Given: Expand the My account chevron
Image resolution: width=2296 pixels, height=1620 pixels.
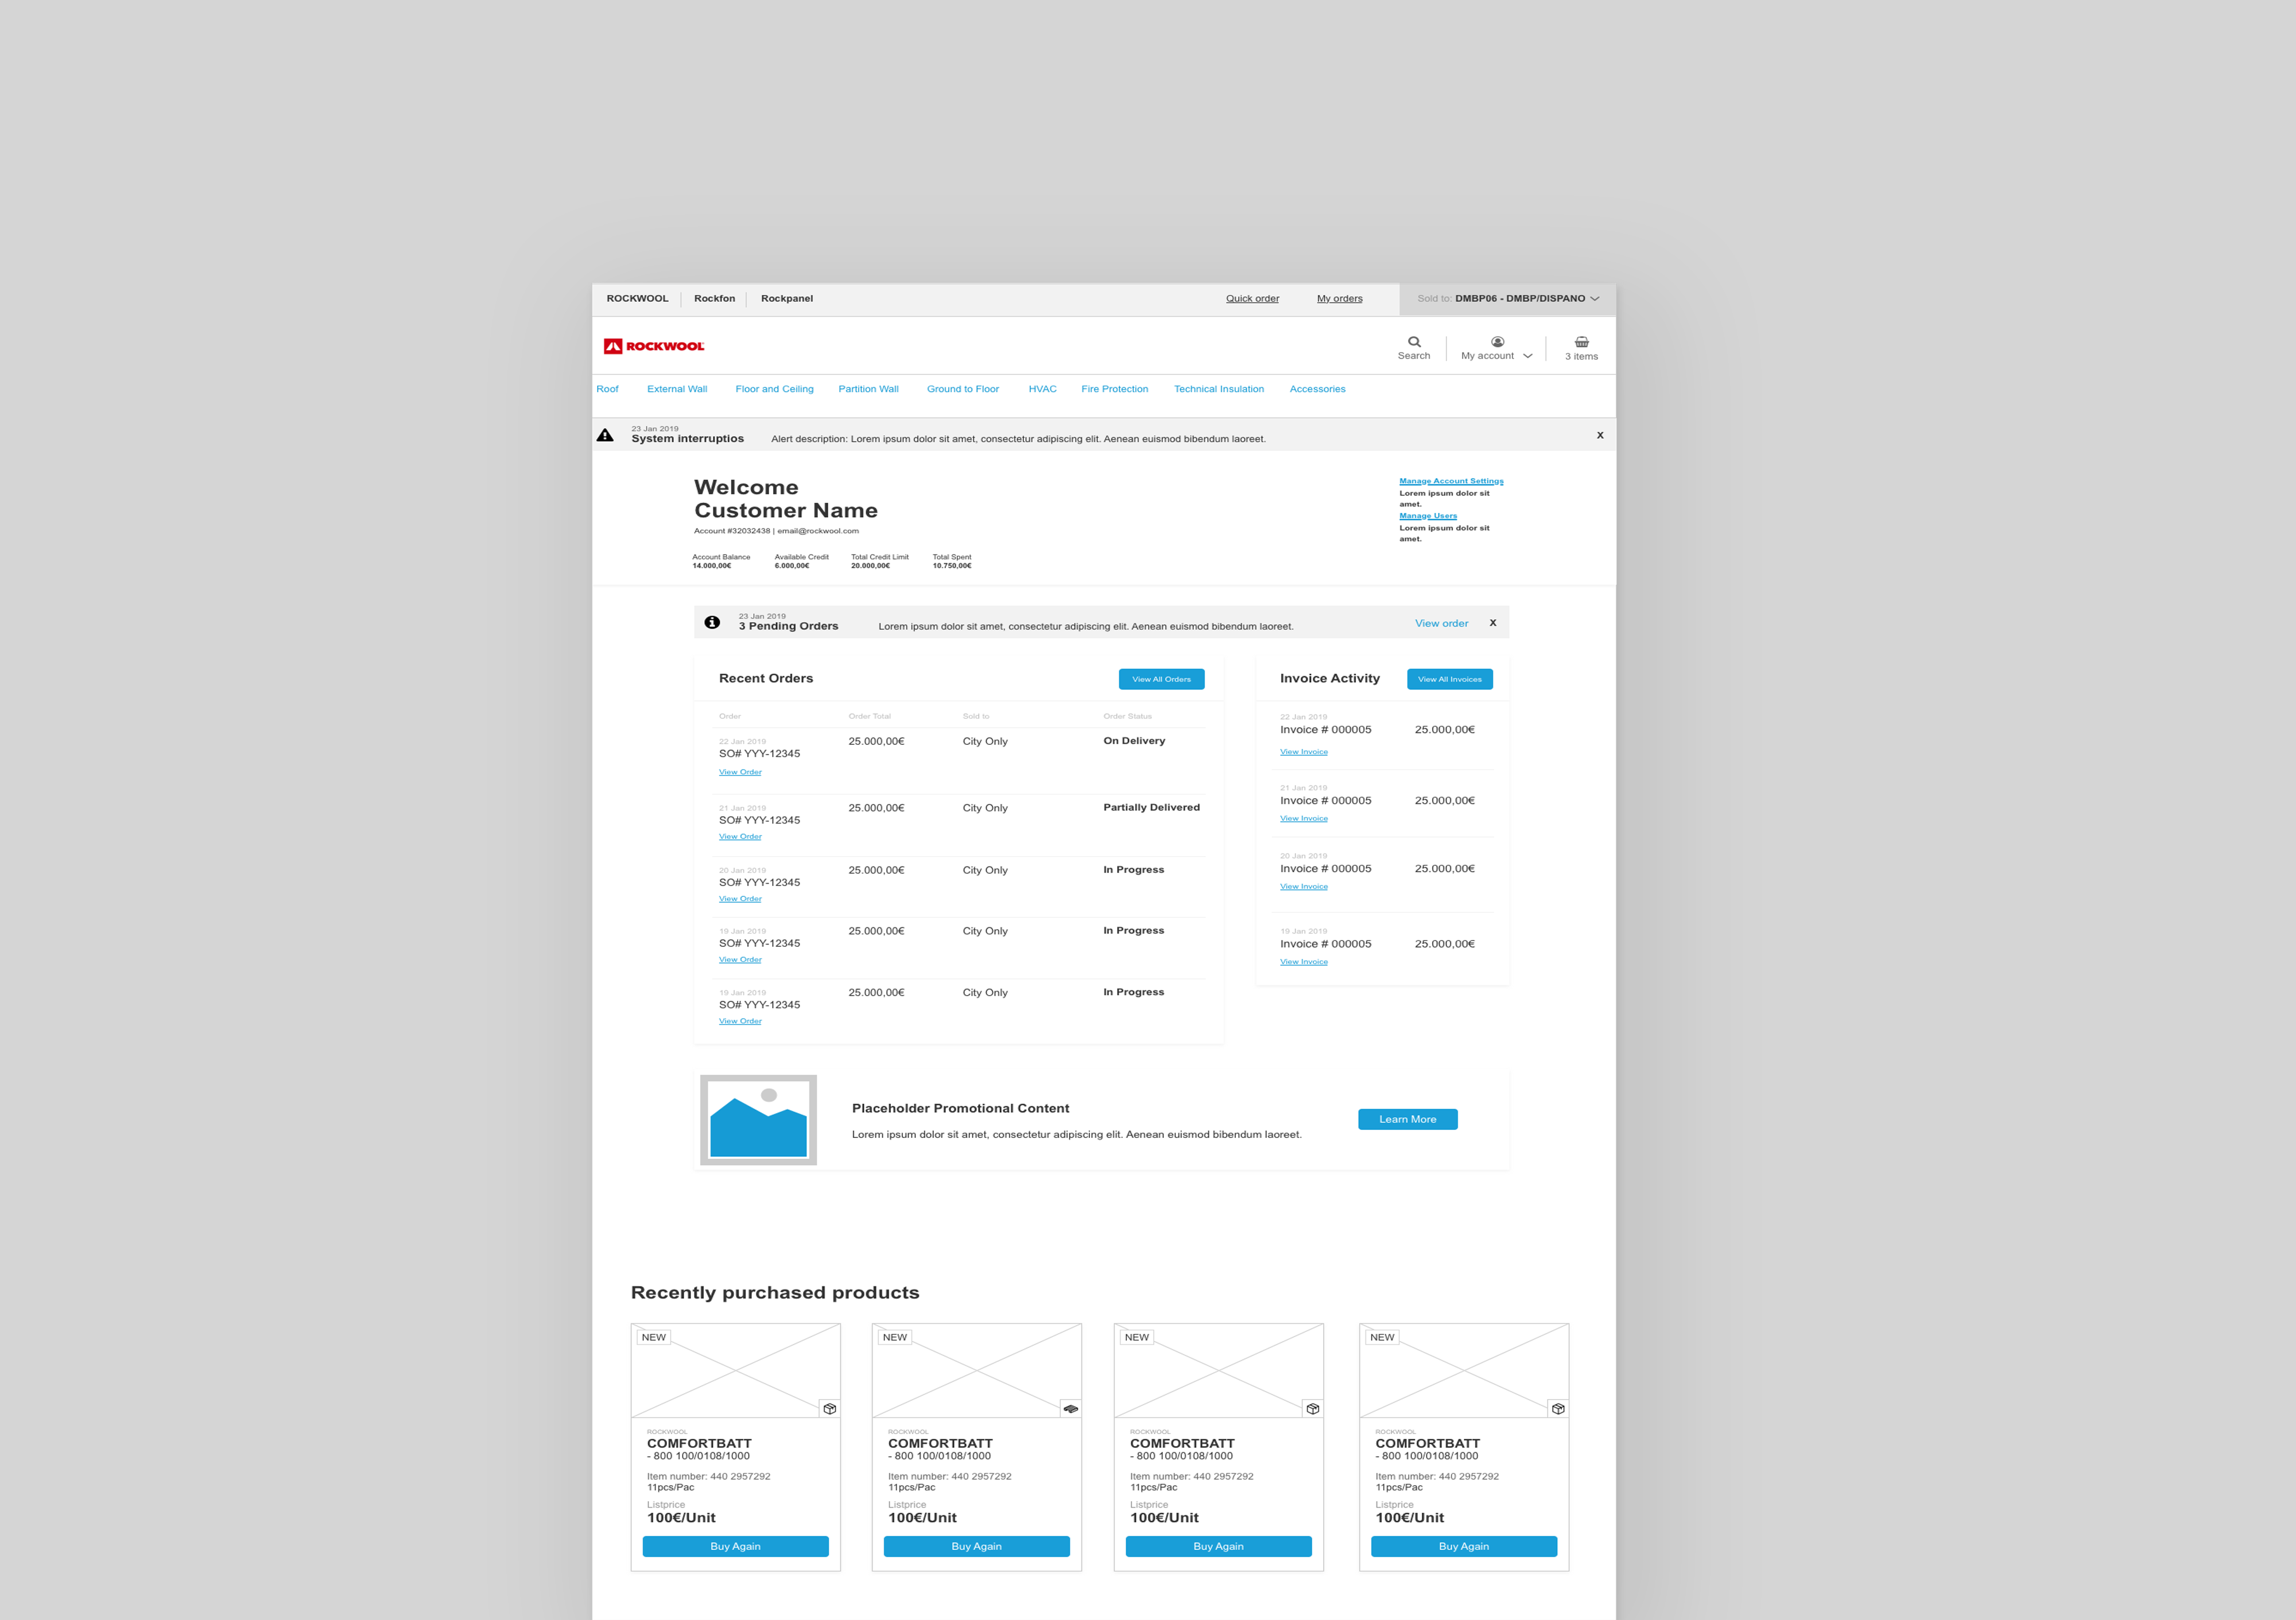Looking at the screenshot, I should [1527, 356].
